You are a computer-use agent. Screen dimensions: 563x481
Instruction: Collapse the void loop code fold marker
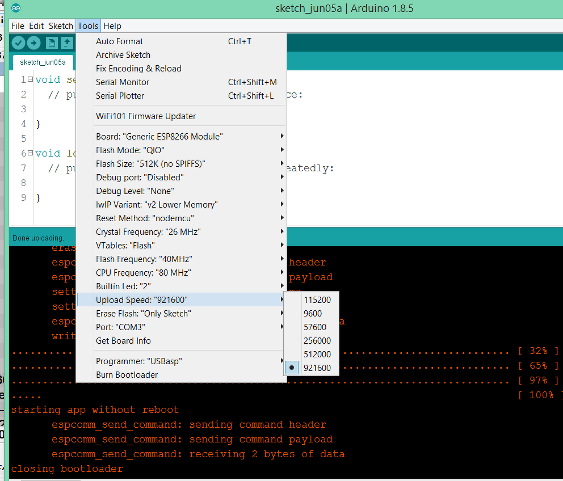(31, 153)
